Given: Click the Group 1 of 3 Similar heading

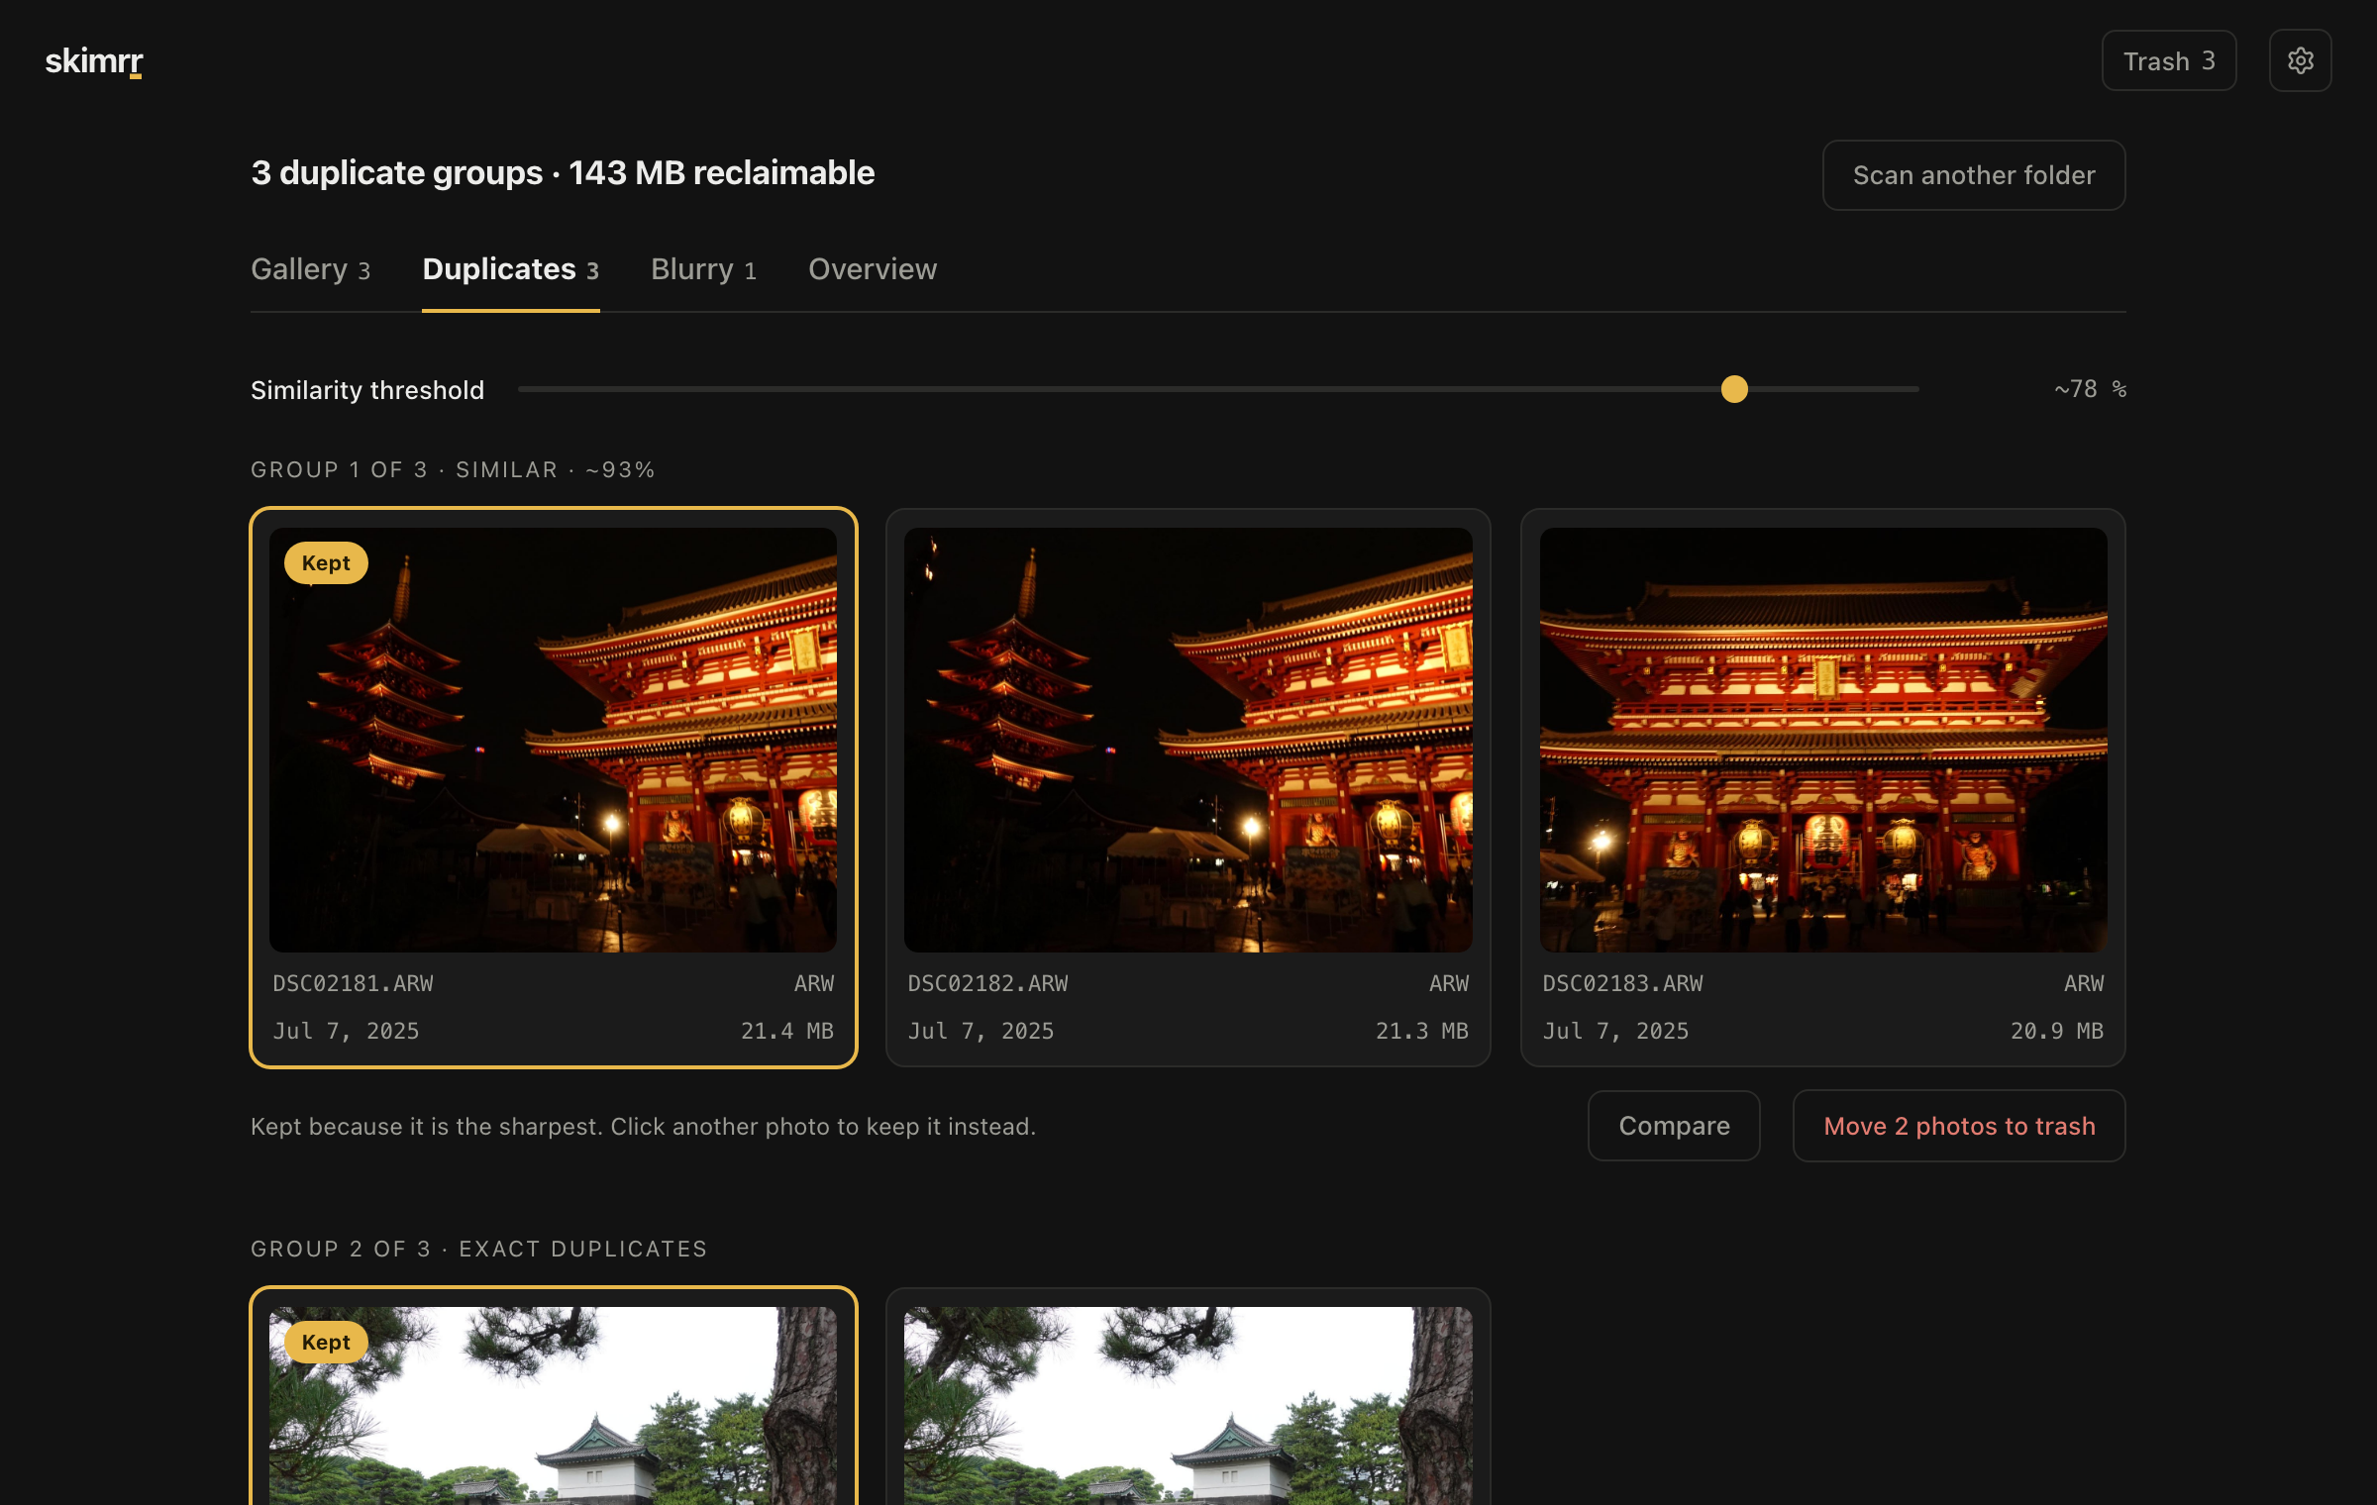Looking at the screenshot, I should 453,469.
